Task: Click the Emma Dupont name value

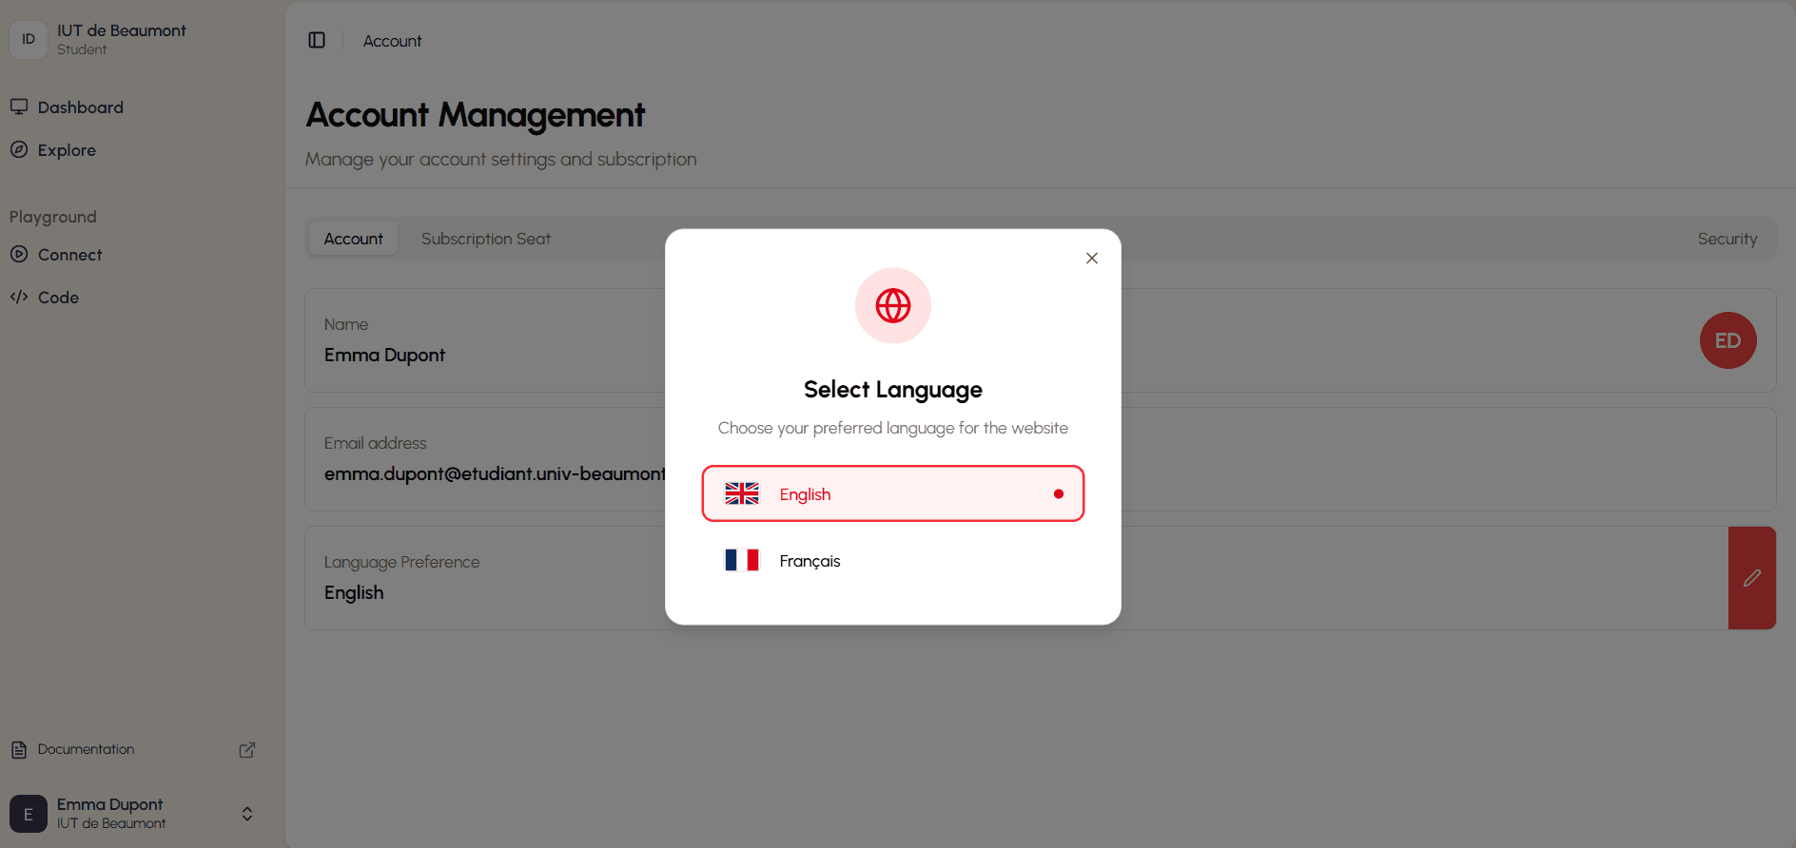Action: click(x=384, y=355)
